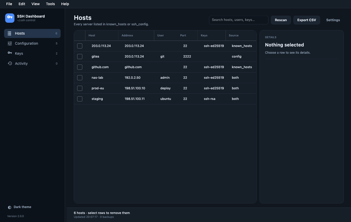This screenshot has height=222, width=351.
Task: Check the github.com row checkbox
Action: click(80, 67)
